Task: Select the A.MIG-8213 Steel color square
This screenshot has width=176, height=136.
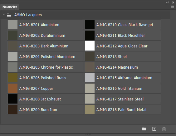Action: 90,56
